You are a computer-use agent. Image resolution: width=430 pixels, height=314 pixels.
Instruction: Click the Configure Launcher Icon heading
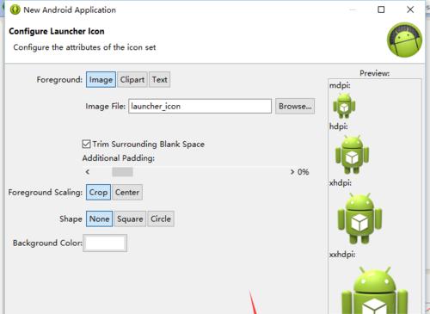[x=57, y=31]
